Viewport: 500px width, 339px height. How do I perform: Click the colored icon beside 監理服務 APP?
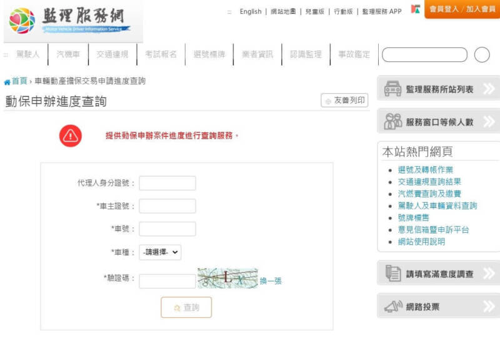pos(415,11)
